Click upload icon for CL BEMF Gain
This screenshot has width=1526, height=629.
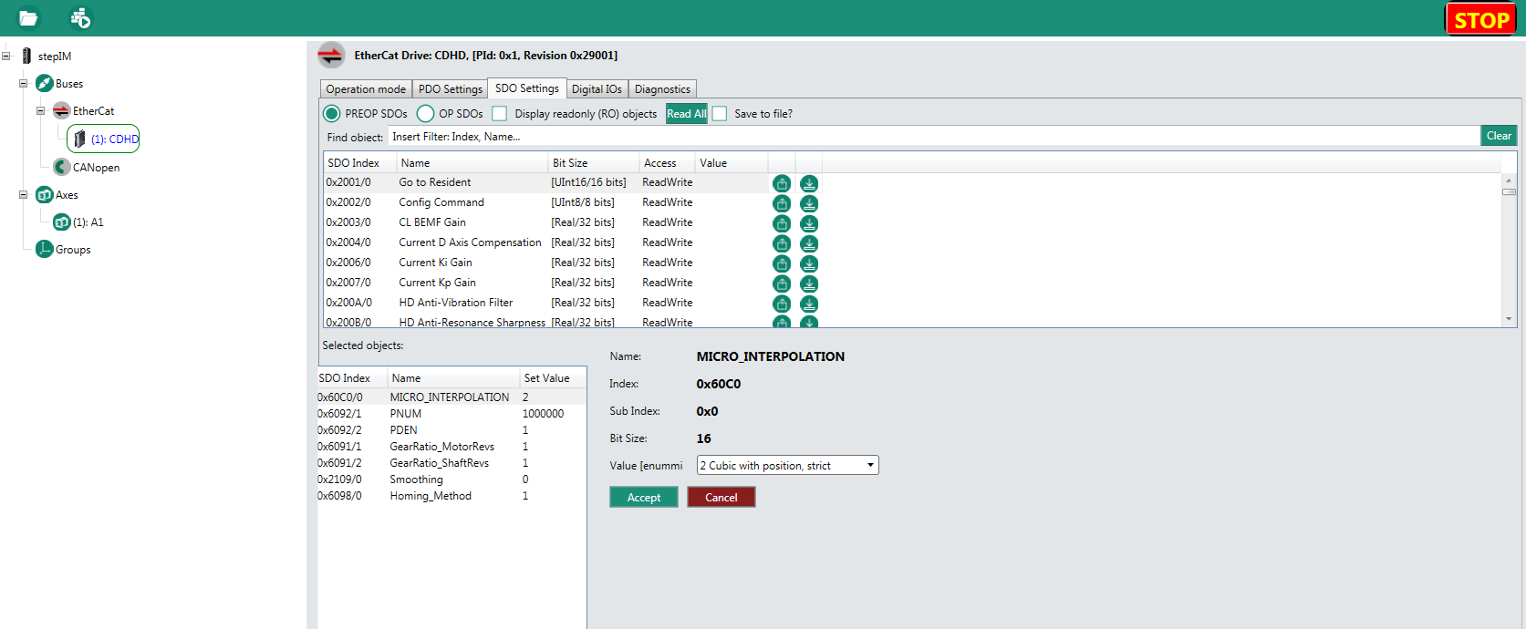[782, 223]
